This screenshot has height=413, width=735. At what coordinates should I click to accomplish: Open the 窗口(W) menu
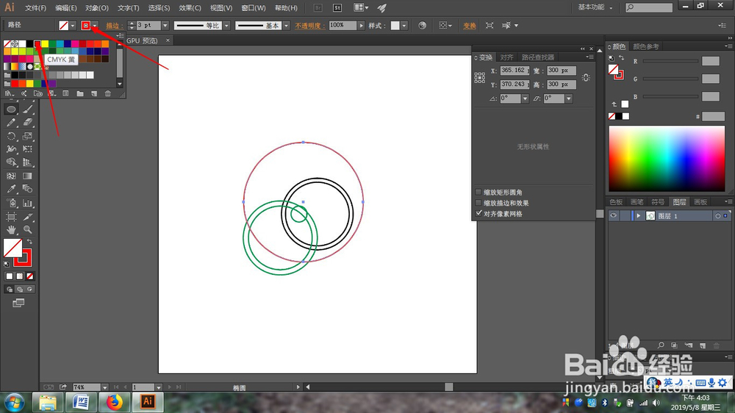click(x=254, y=8)
